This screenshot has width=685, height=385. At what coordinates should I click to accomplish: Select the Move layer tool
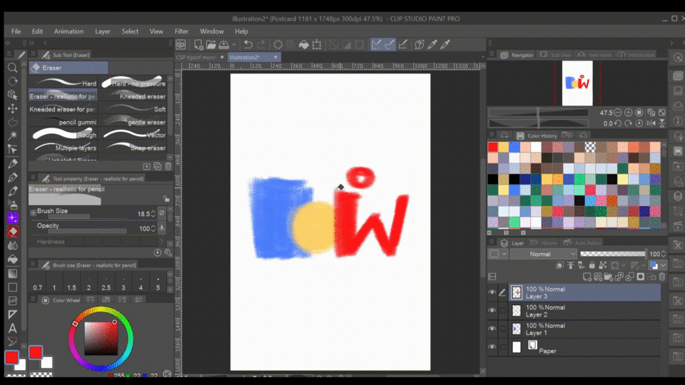click(x=13, y=108)
